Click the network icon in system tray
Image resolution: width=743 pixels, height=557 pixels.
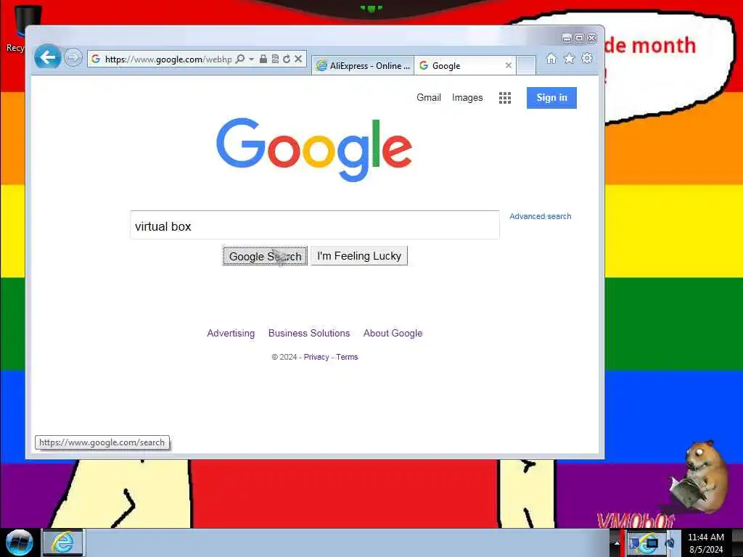pos(651,542)
